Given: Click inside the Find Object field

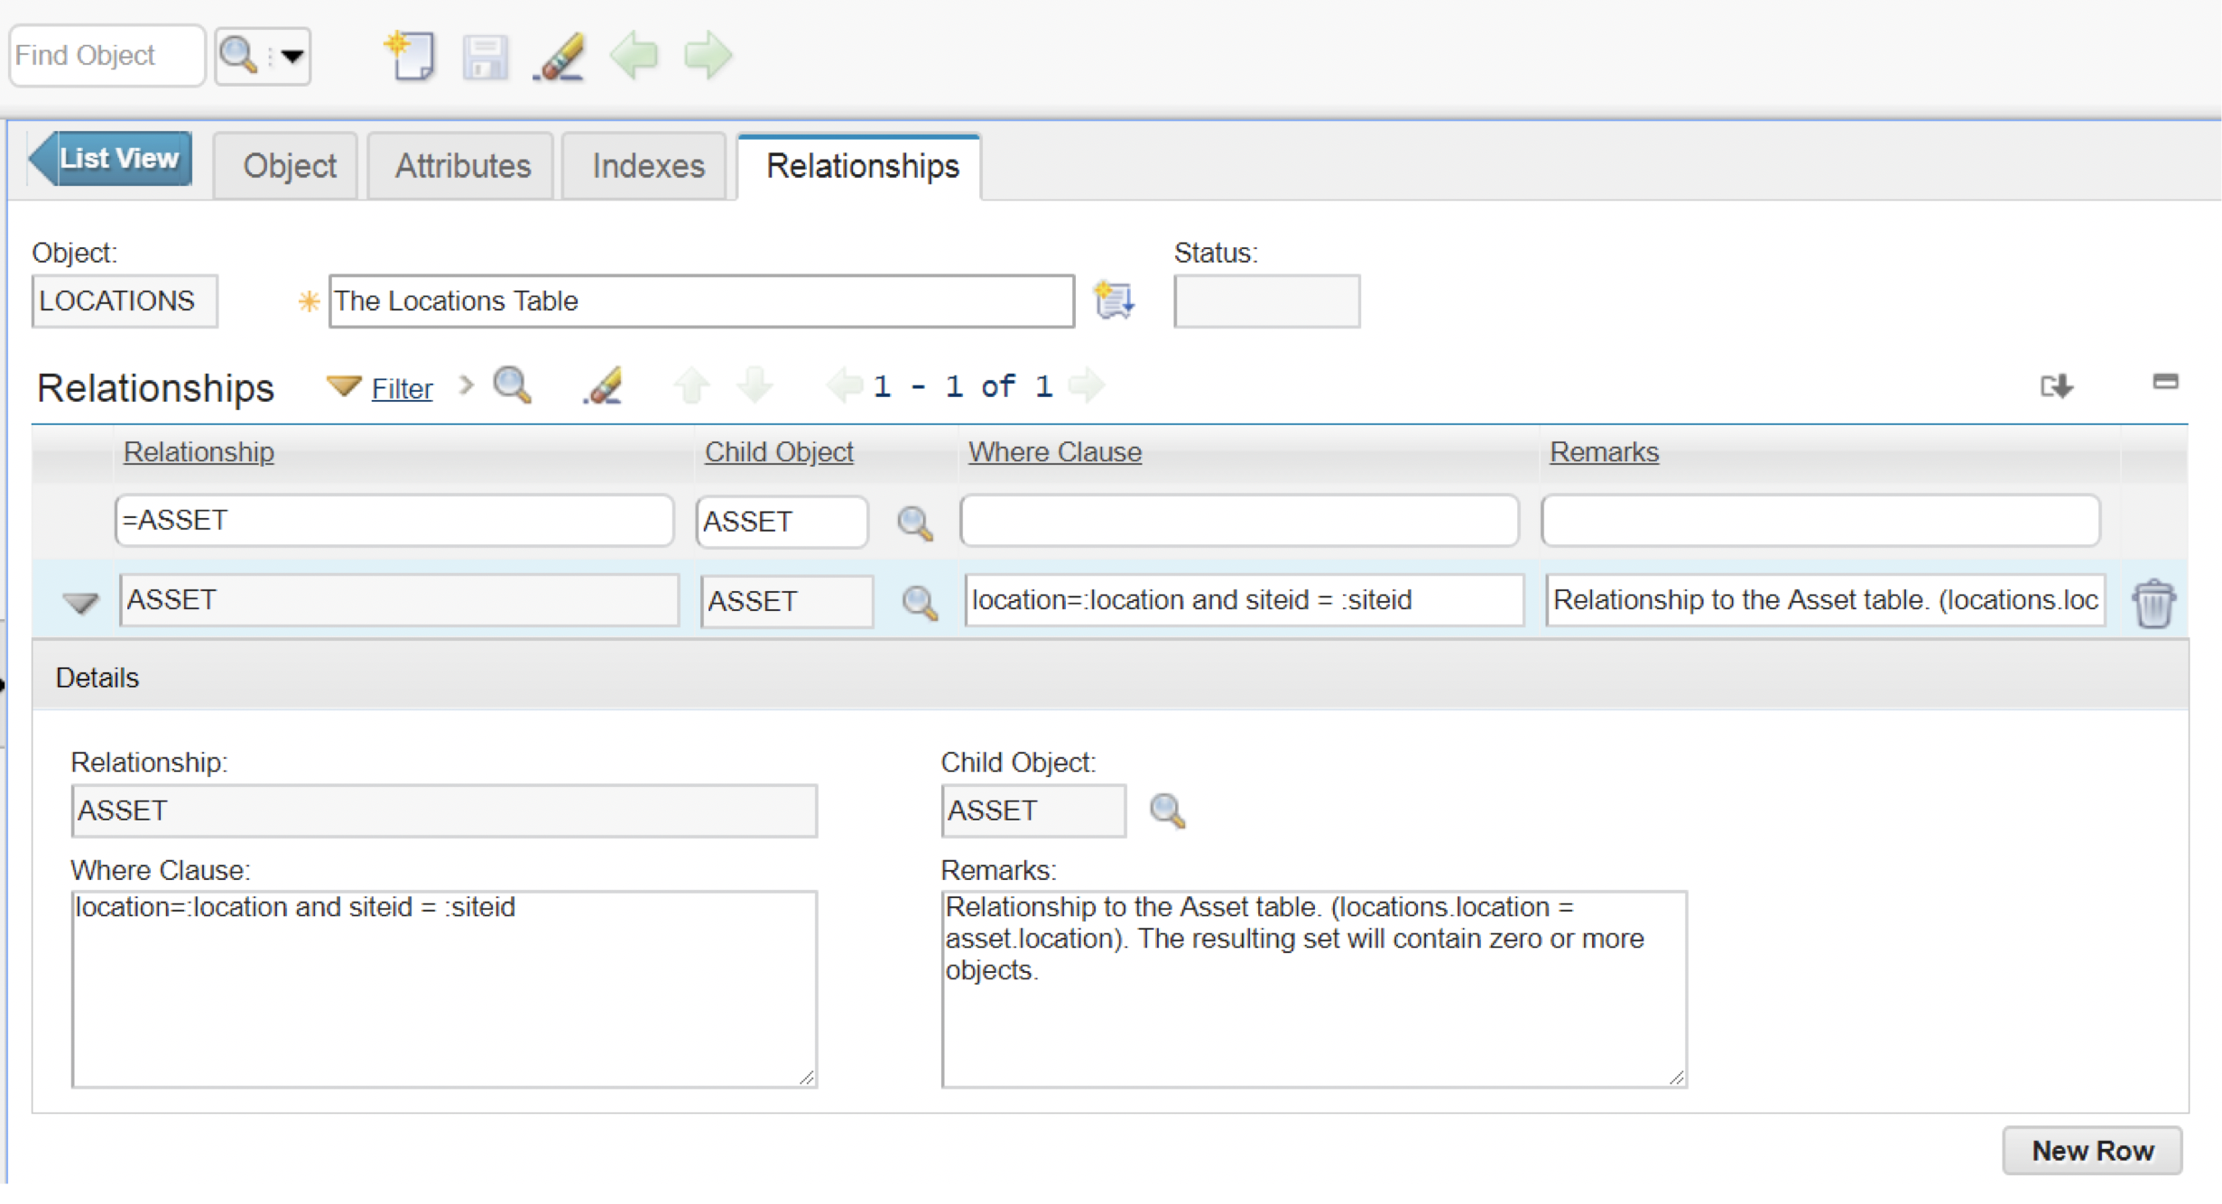Looking at the screenshot, I should point(106,55).
